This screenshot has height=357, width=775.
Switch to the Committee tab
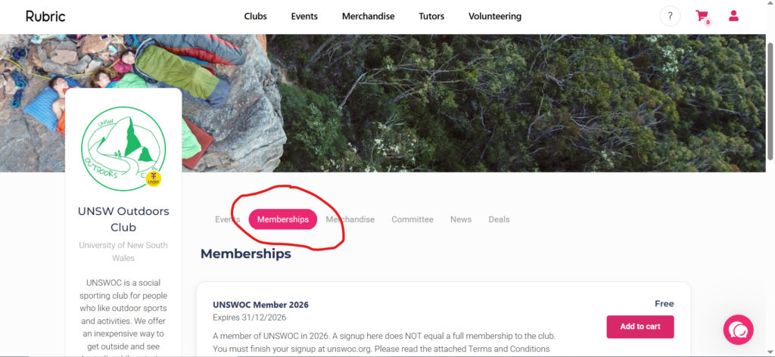pyautogui.click(x=412, y=219)
